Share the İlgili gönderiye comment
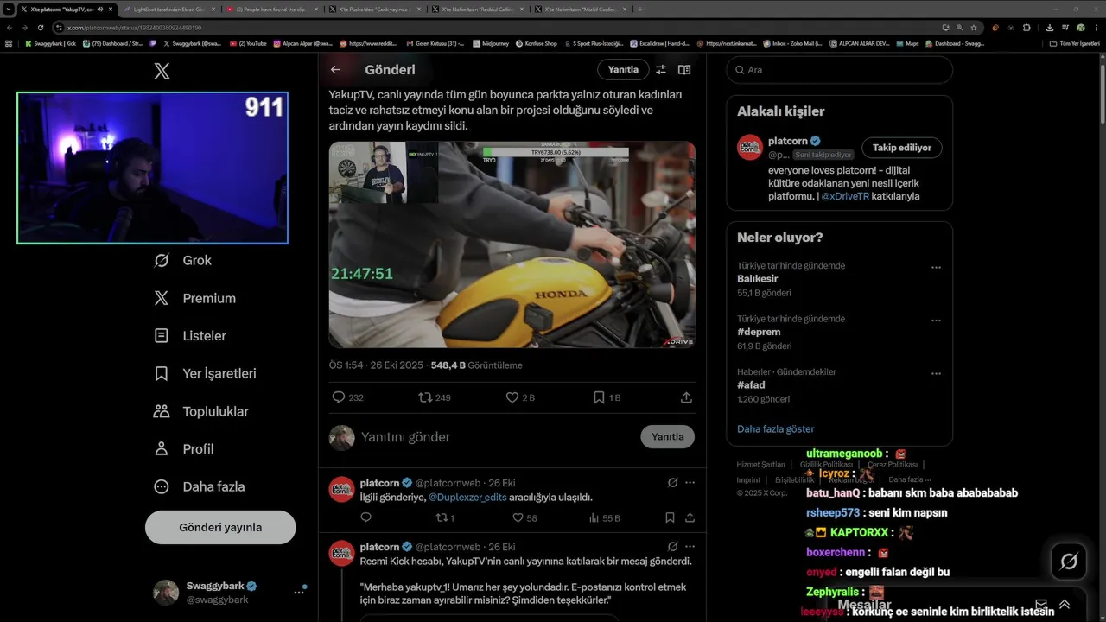The width and height of the screenshot is (1106, 622). (690, 517)
